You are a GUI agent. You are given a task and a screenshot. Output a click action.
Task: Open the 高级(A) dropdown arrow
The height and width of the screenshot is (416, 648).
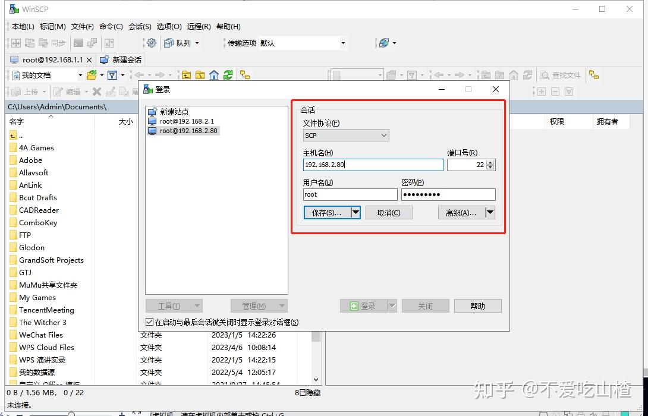489,212
